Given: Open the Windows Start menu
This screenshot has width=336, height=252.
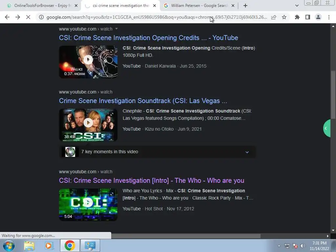Looking at the screenshot, I should 9,245.
